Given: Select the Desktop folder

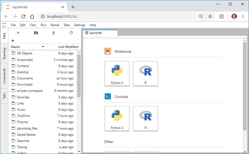Looking at the screenshot, I should [x=43, y=72].
